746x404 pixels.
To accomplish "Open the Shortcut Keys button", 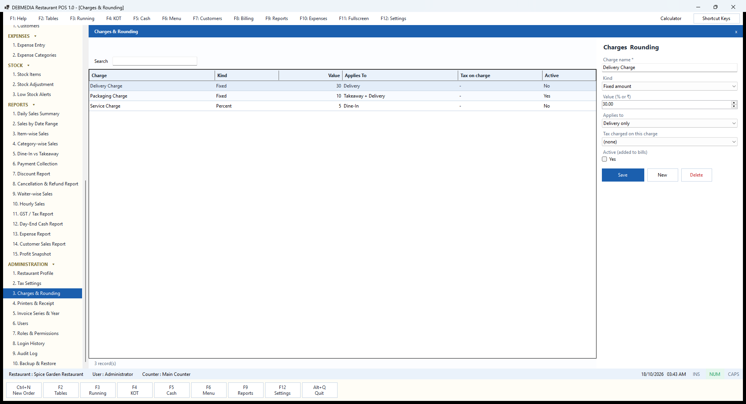I will click(716, 19).
